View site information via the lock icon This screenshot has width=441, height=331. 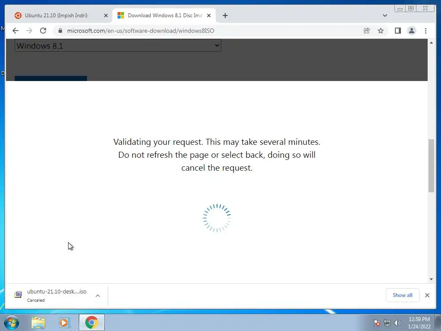tap(60, 31)
